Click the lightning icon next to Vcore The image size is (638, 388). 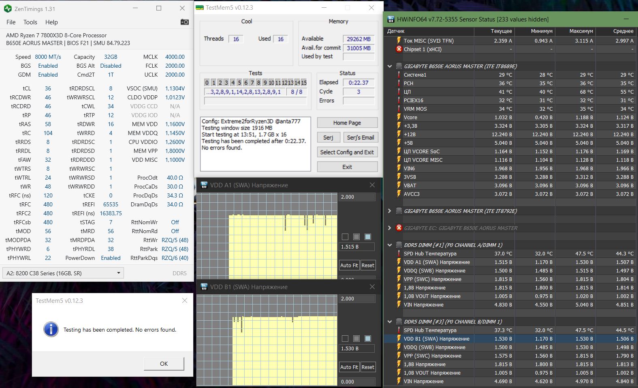pos(399,117)
